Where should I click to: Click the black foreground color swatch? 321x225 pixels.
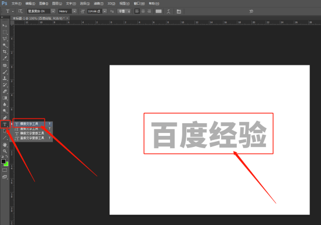(x=3, y=161)
